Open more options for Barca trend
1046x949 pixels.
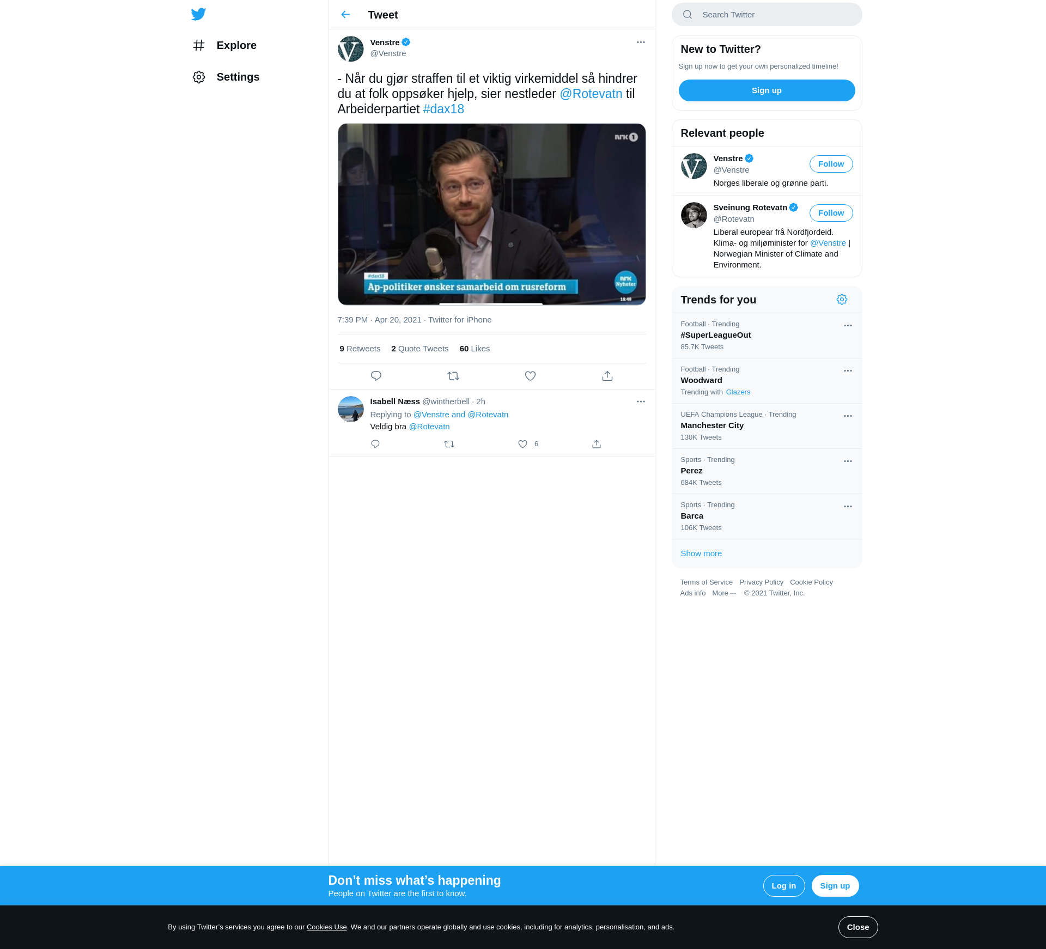pyautogui.click(x=848, y=506)
